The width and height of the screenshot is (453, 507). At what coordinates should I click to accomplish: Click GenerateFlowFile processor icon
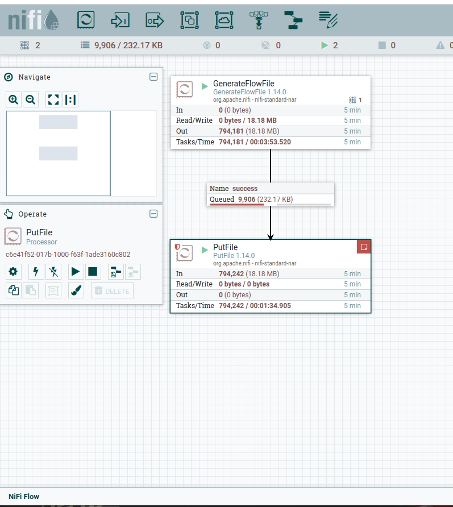pos(184,89)
